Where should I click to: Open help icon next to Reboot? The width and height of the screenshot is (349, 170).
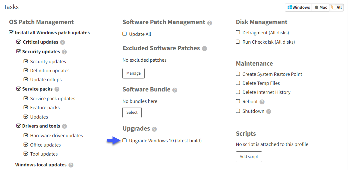(262, 102)
